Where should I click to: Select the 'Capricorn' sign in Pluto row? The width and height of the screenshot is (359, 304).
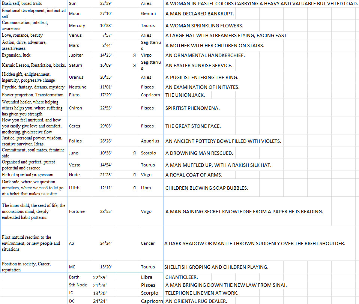pyautogui.click(x=152, y=95)
